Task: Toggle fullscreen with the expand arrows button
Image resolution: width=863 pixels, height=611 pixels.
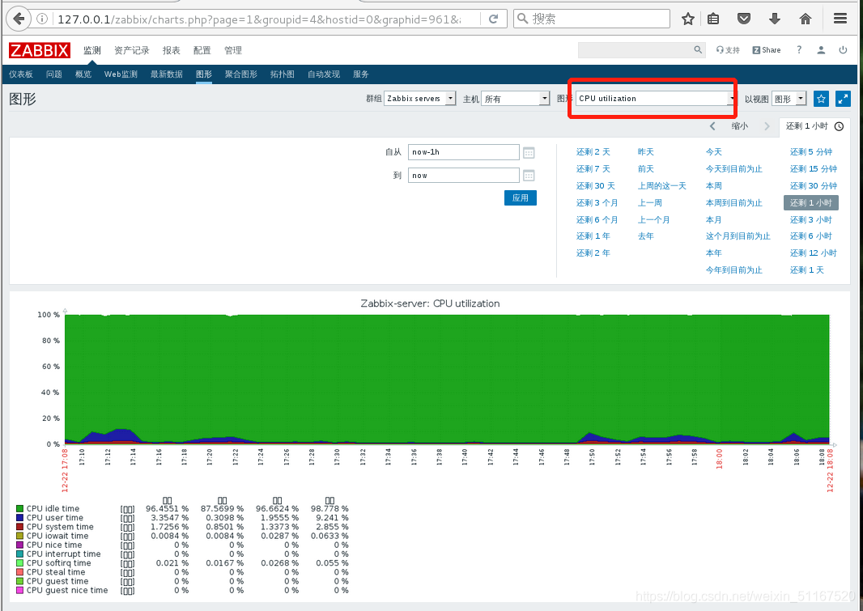Action: pyautogui.click(x=843, y=99)
